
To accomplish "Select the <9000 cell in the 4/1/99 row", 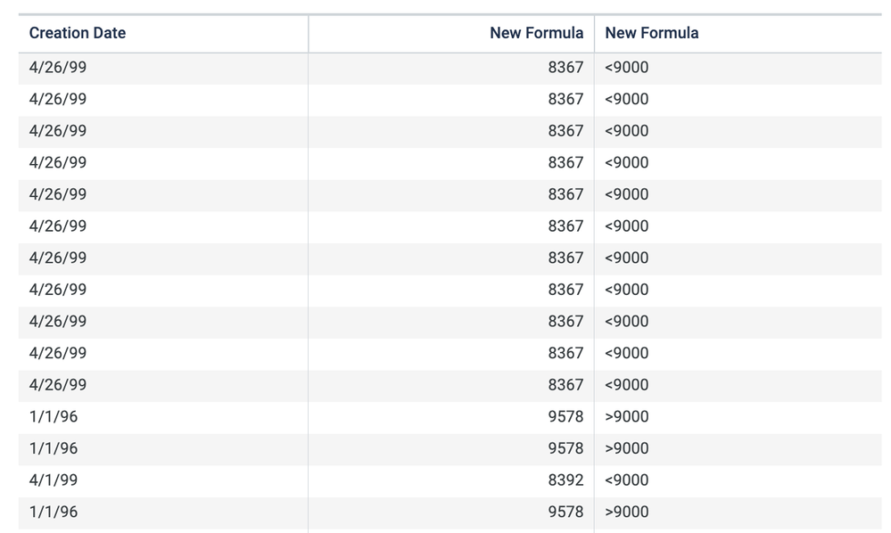I will pyautogui.click(x=627, y=480).
